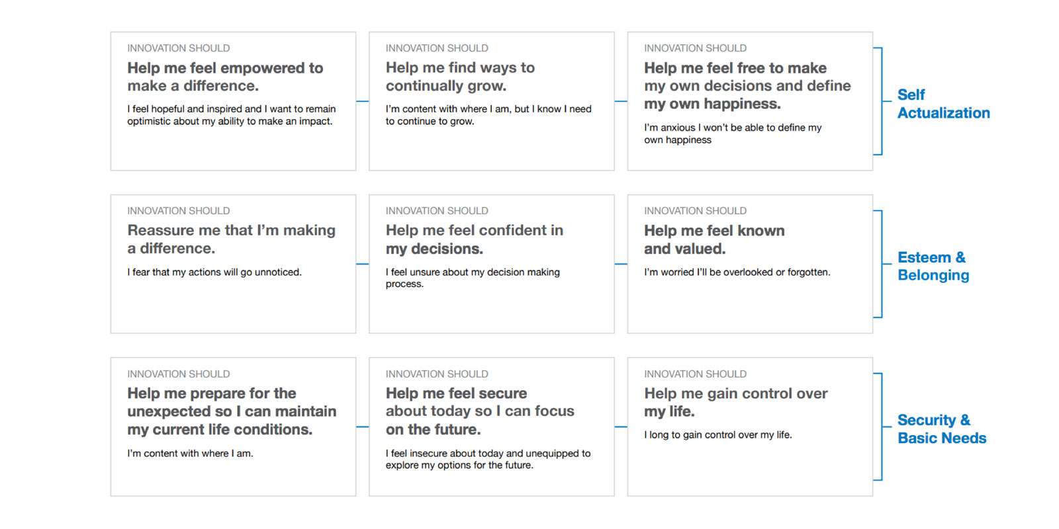Viewport: 1059px width, 529px height.
Task: Click the 'Esteem & Belonging' category label
Action: coord(933,266)
